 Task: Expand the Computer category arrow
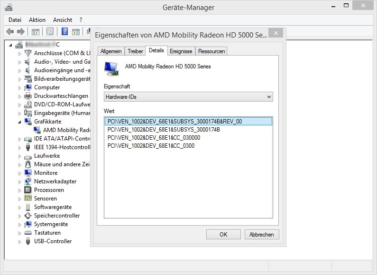19,88
